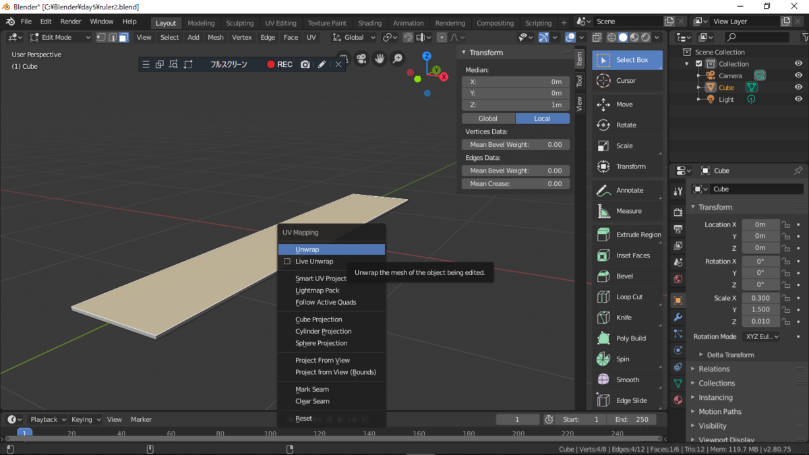Screen dimensions: 809x455
Task: Open Rotation Mode XYZ Euler dropdown
Action: click(x=761, y=336)
